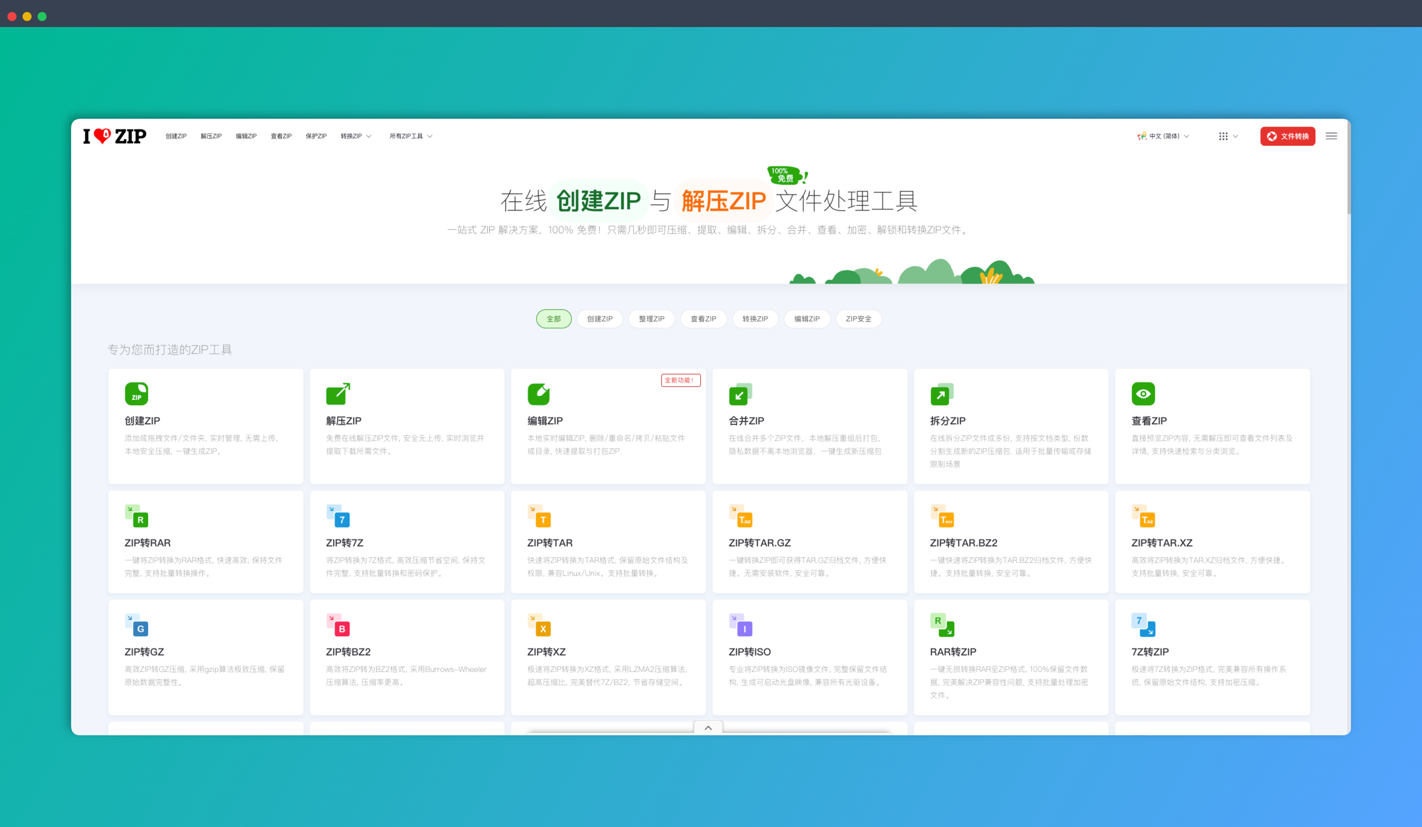The image size is (1422, 827).
Task: Click the ZIP转TAR orange T icon
Action: point(539,516)
